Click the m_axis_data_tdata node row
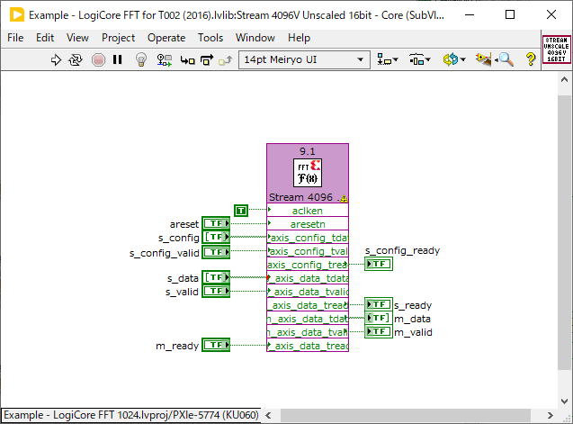 tap(308, 319)
